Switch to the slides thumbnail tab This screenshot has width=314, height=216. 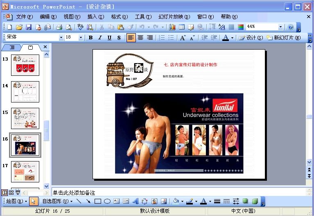coord(30,47)
